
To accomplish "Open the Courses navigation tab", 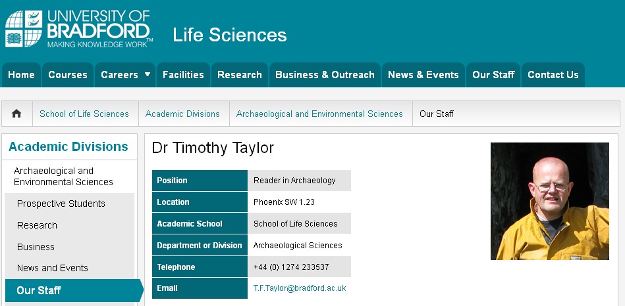I will [x=68, y=75].
